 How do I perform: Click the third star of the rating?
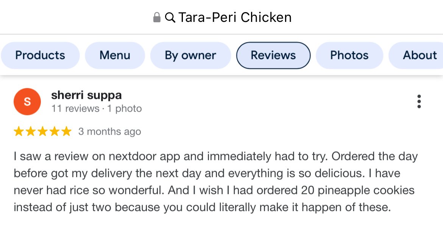(42, 131)
